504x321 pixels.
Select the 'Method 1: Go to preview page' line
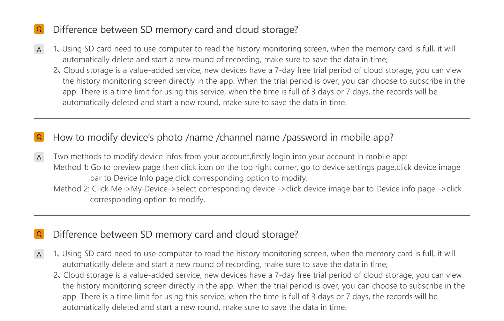pyautogui.click(x=257, y=167)
